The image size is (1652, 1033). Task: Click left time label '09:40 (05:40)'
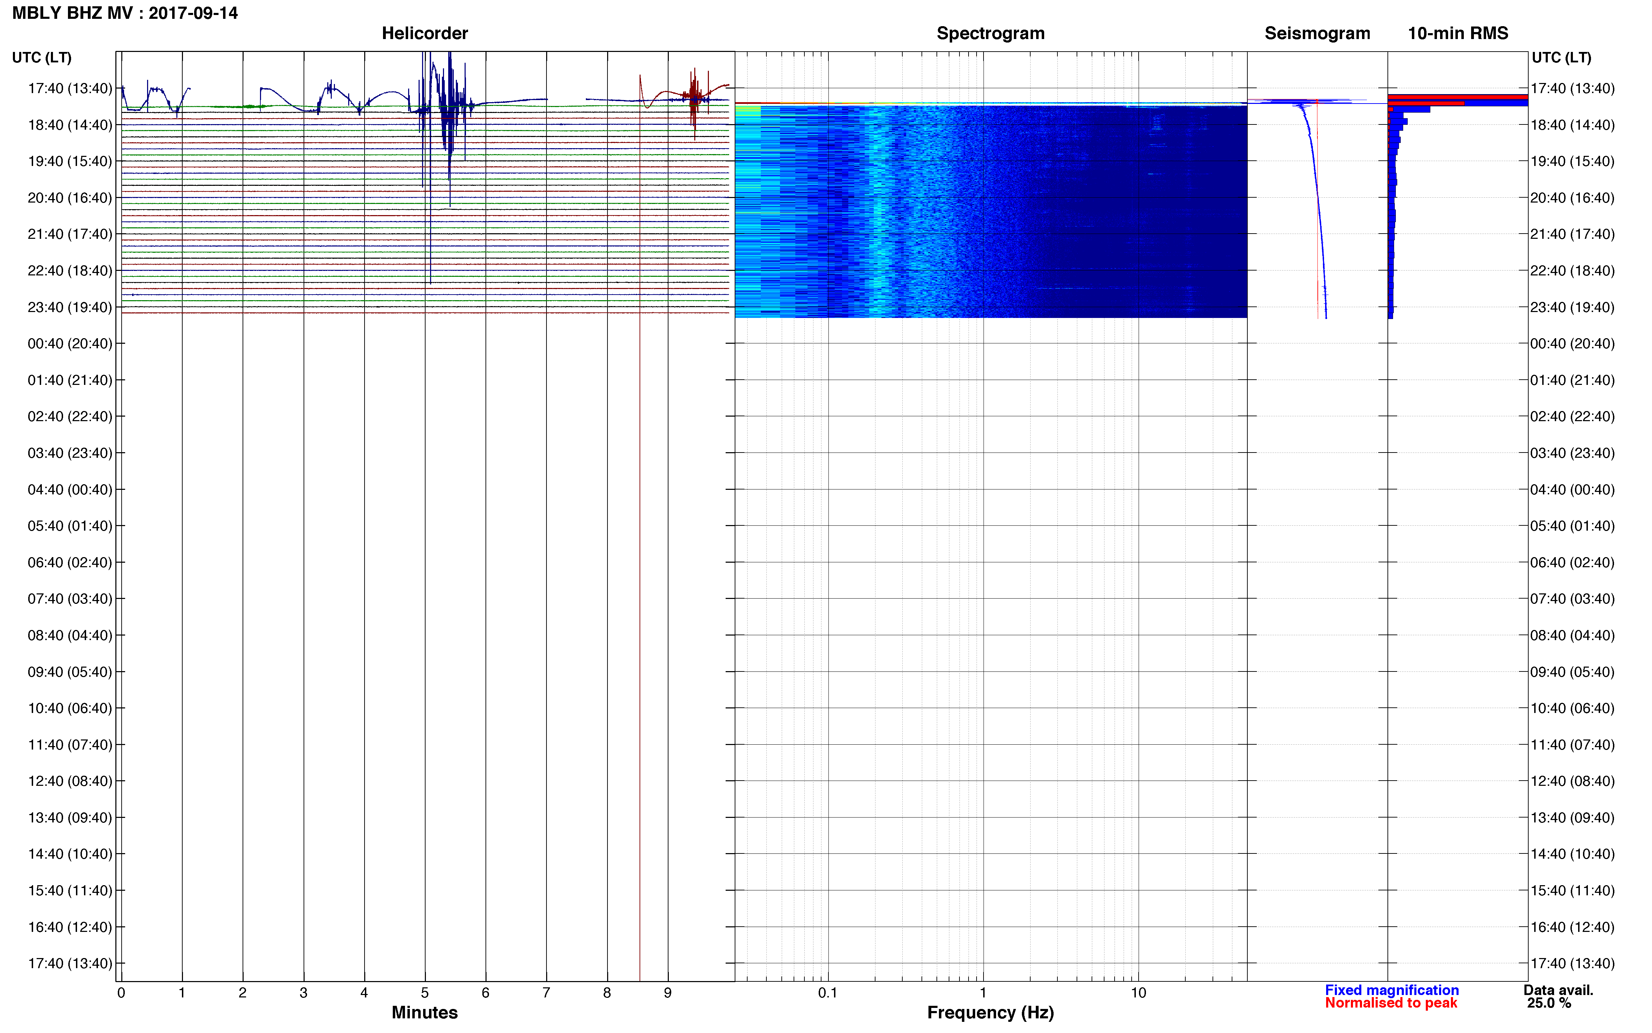click(70, 671)
